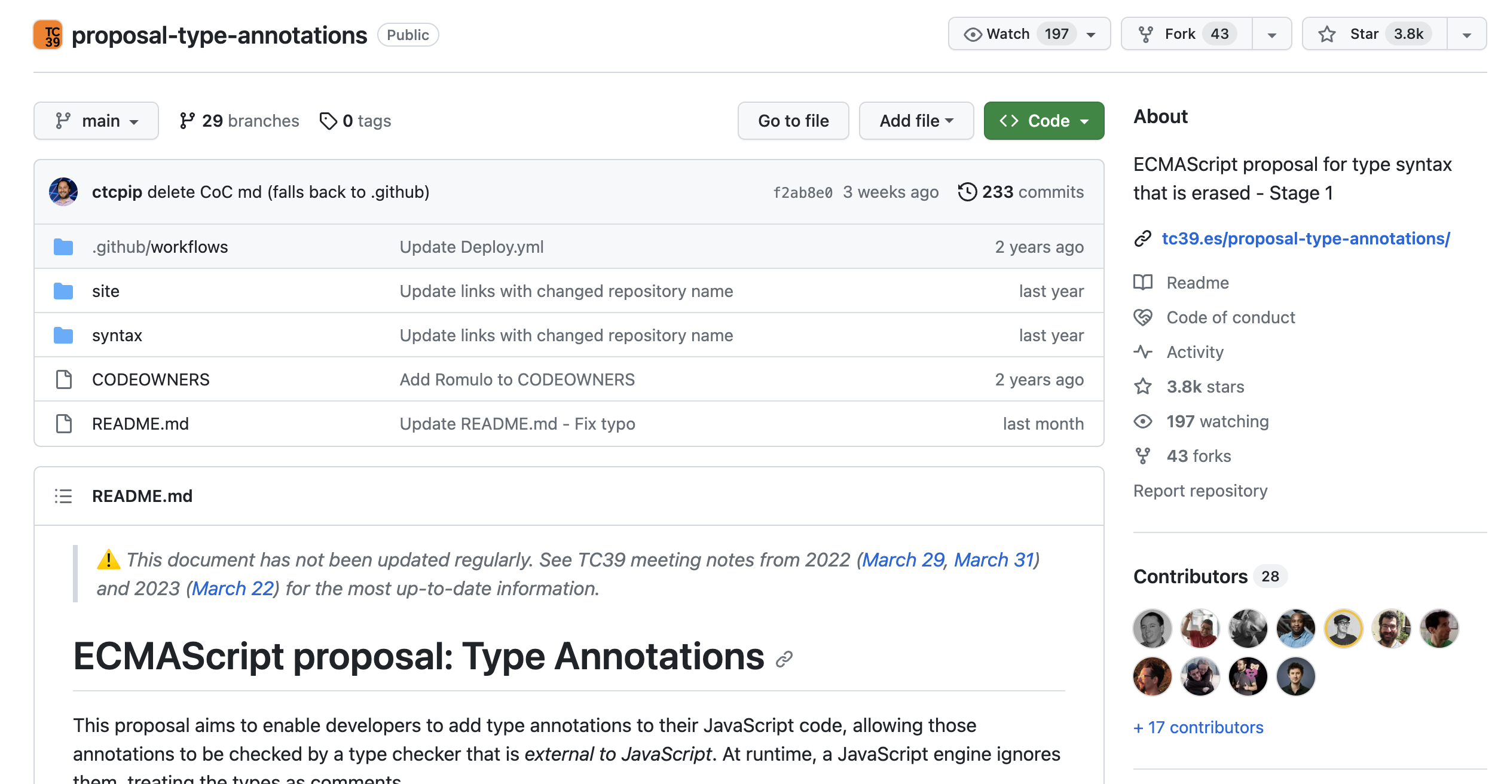Click the heading anchor link icon

784,659
